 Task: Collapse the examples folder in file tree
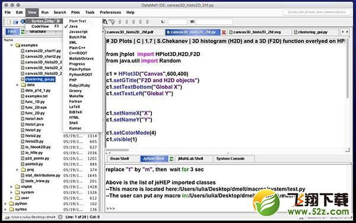pyautogui.click(x=11, y=46)
